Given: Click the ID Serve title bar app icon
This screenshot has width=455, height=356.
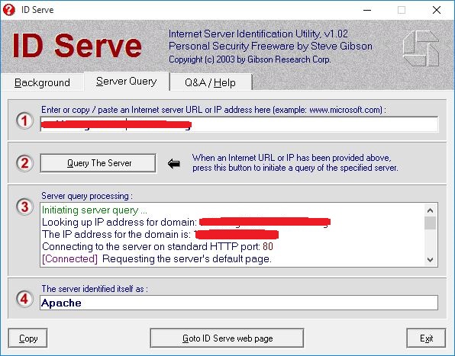Looking at the screenshot, I should [8, 10].
